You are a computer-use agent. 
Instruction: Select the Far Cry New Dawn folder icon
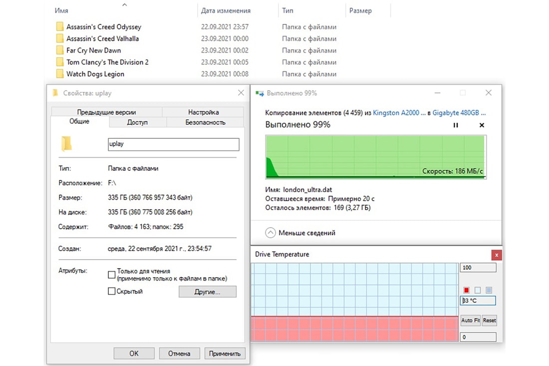coord(60,50)
